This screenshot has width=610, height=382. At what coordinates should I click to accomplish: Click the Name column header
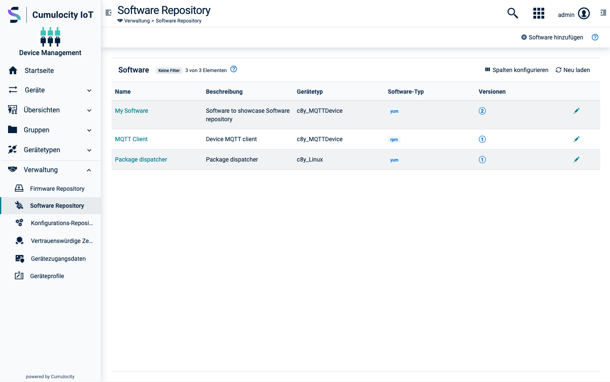point(123,92)
